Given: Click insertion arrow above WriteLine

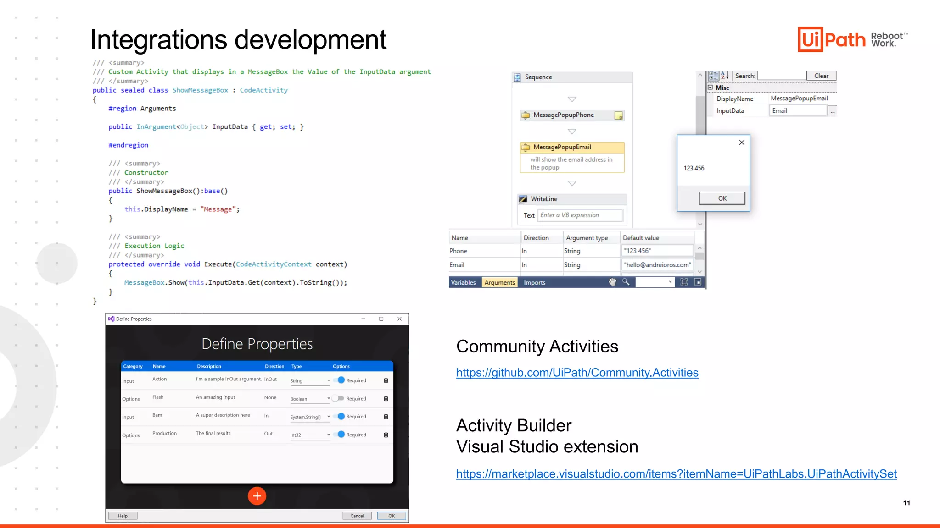Looking at the screenshot, I should (572, 183).
